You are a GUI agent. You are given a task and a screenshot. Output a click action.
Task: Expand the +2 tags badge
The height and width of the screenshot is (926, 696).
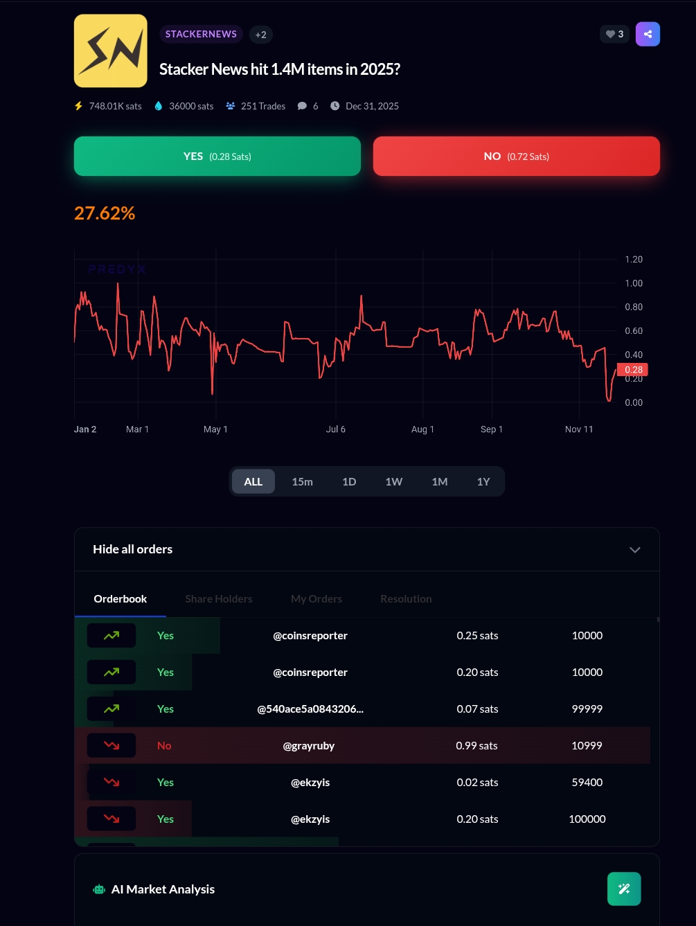pos(260,35)
